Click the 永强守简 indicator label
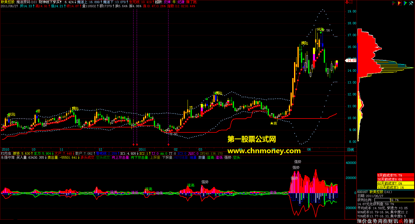 click(x=8, y=158)
